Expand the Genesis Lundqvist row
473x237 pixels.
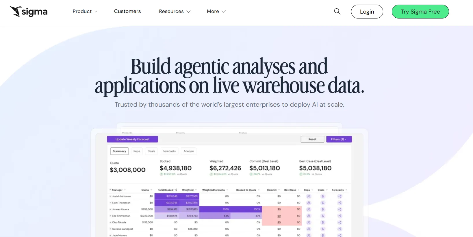tap(110, 229)
